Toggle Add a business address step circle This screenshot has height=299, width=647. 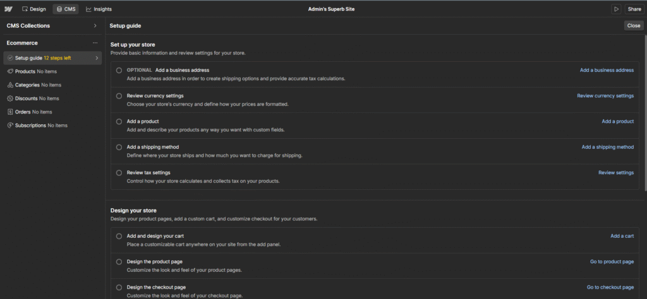coord(119,71)
